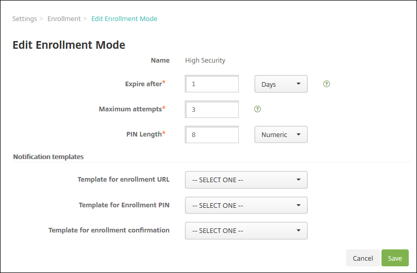Click the Edit Enrollment Mode page heading
The image size is (417, 273).
pos(69,45)
